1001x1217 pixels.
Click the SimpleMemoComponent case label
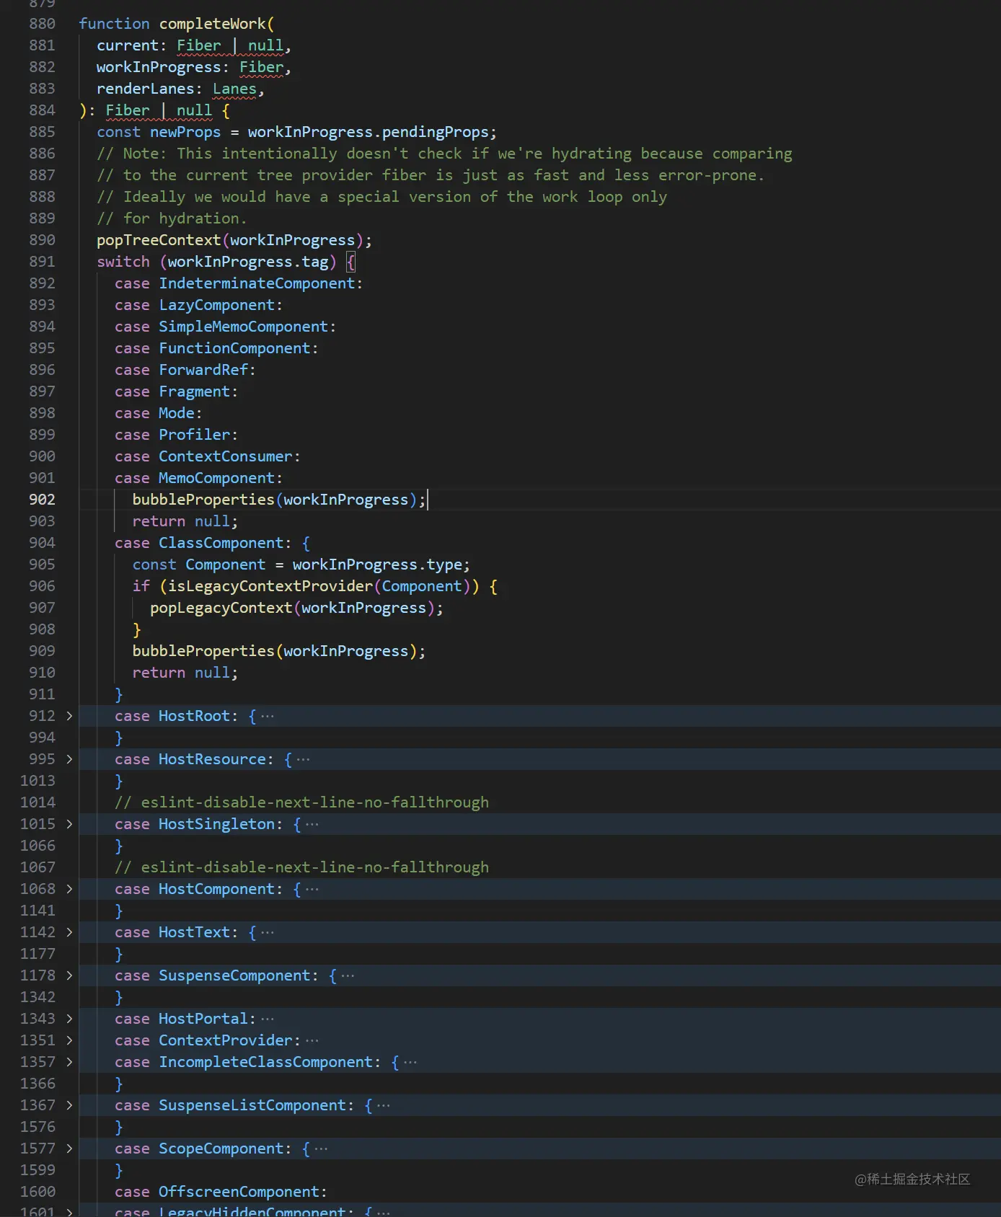244,327
